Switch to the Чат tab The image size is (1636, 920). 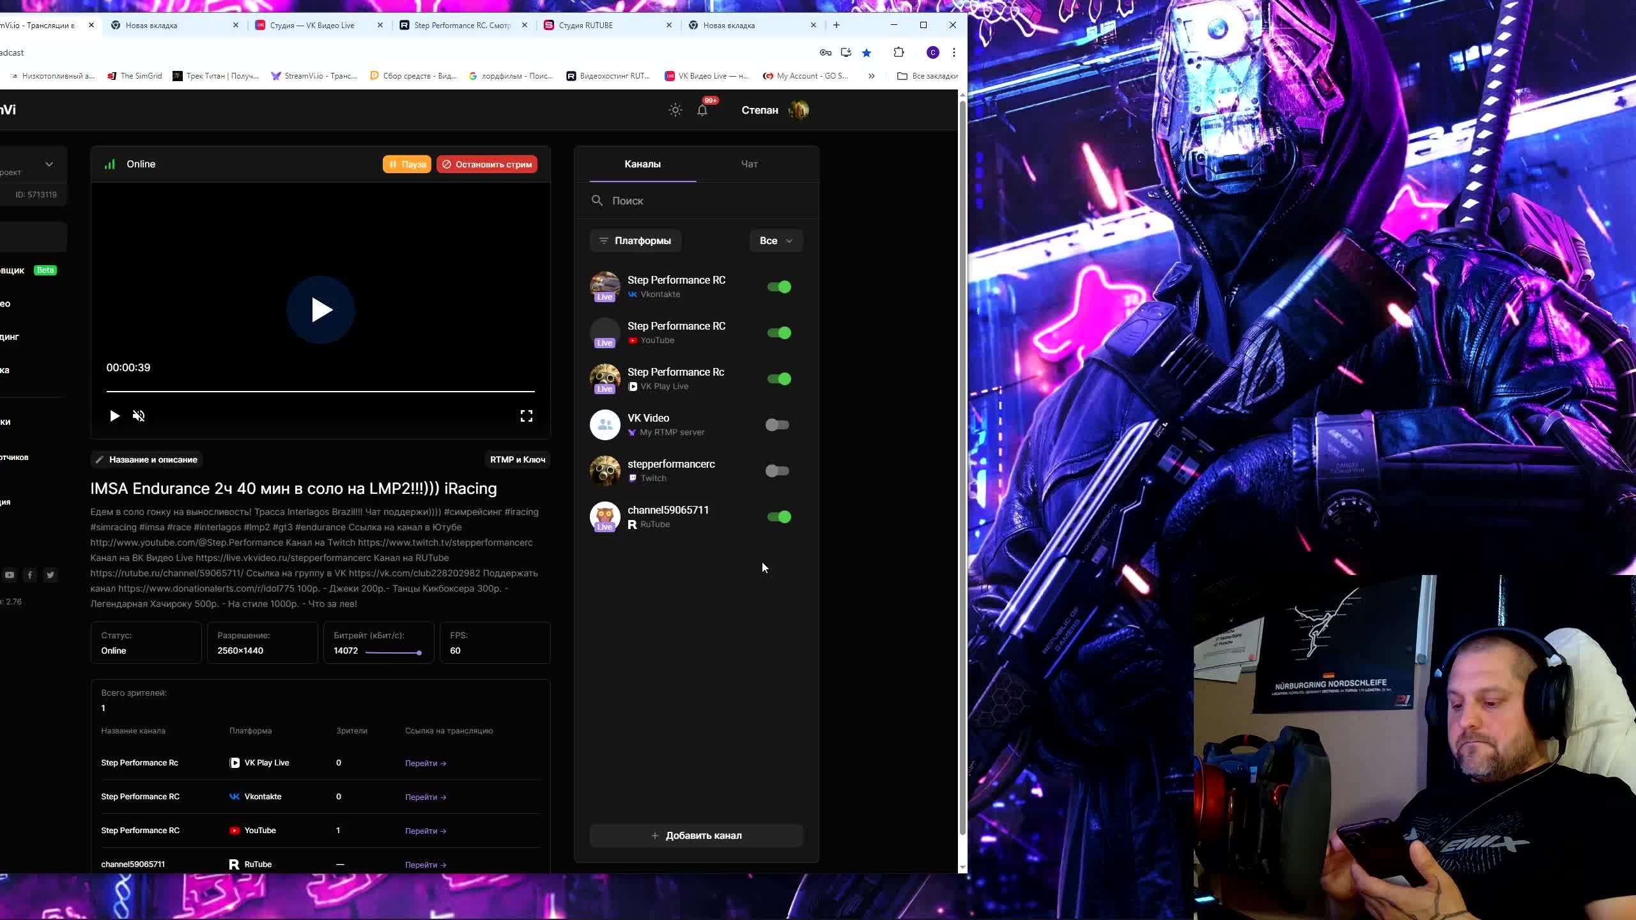point(749,164)
